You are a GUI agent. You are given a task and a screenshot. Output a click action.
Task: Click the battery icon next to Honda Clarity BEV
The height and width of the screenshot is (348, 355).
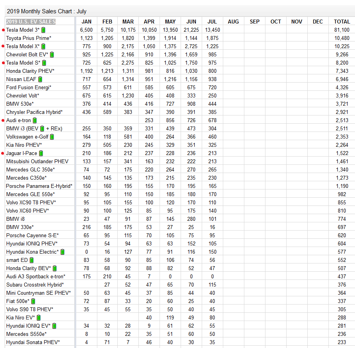[55, 269]
